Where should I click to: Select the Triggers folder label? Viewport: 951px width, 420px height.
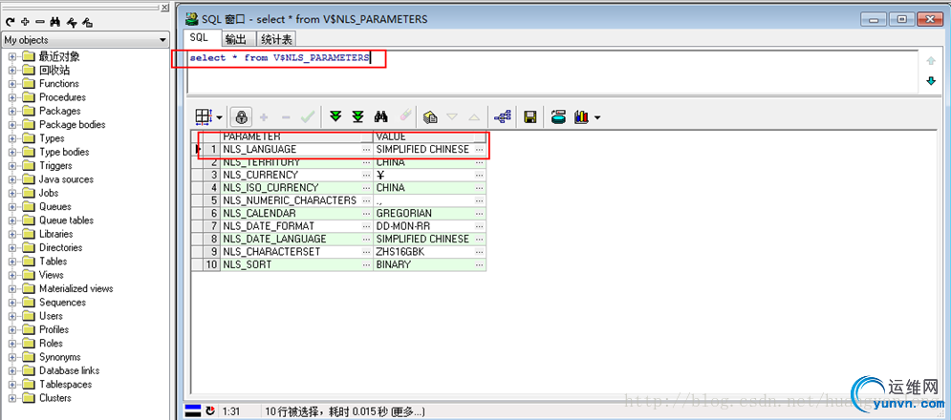point(55,165)
